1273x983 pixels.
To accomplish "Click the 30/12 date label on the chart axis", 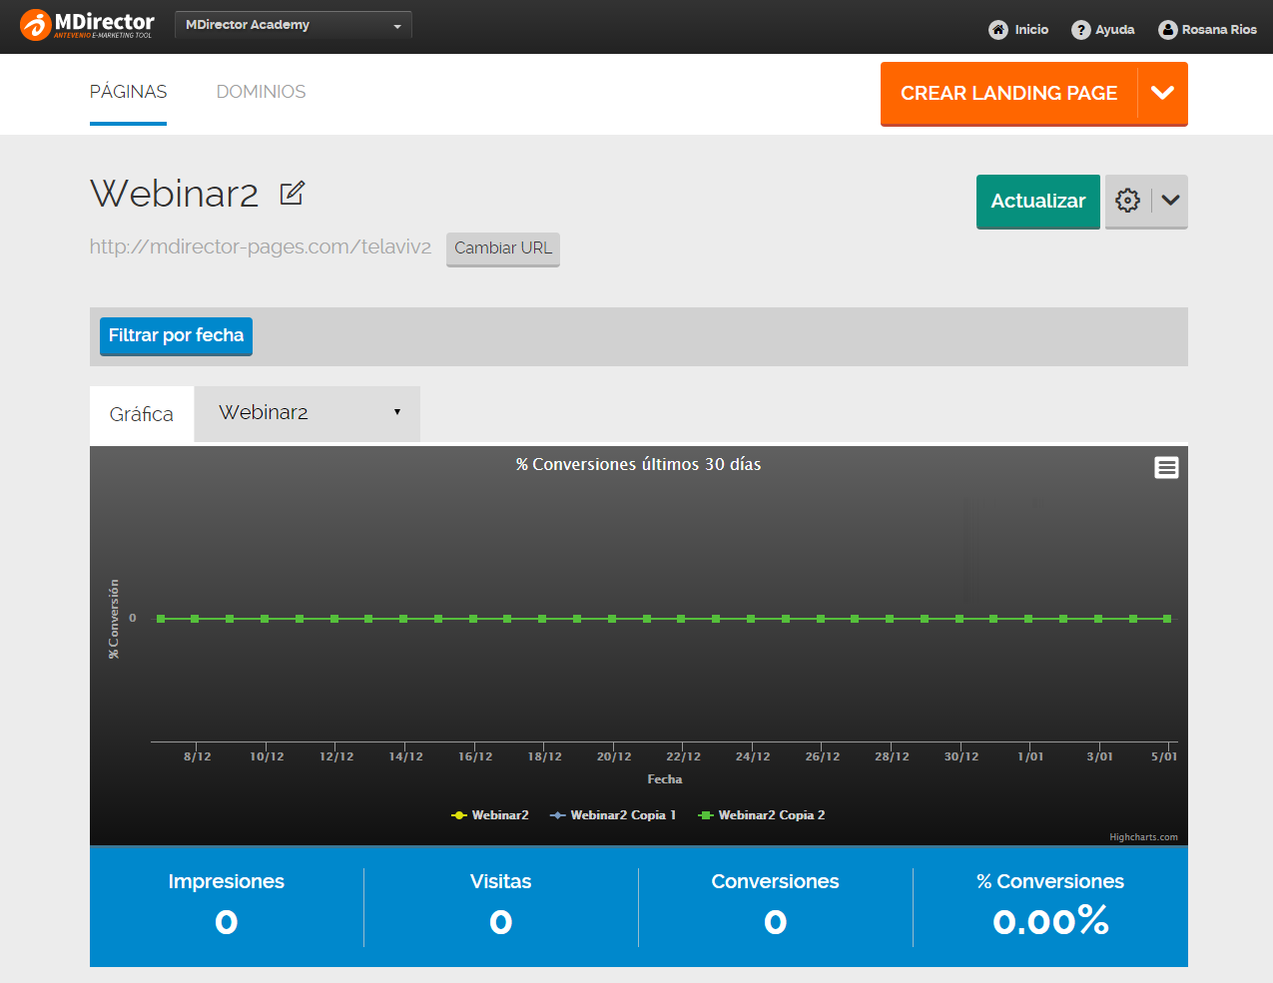I will [961, 756].
